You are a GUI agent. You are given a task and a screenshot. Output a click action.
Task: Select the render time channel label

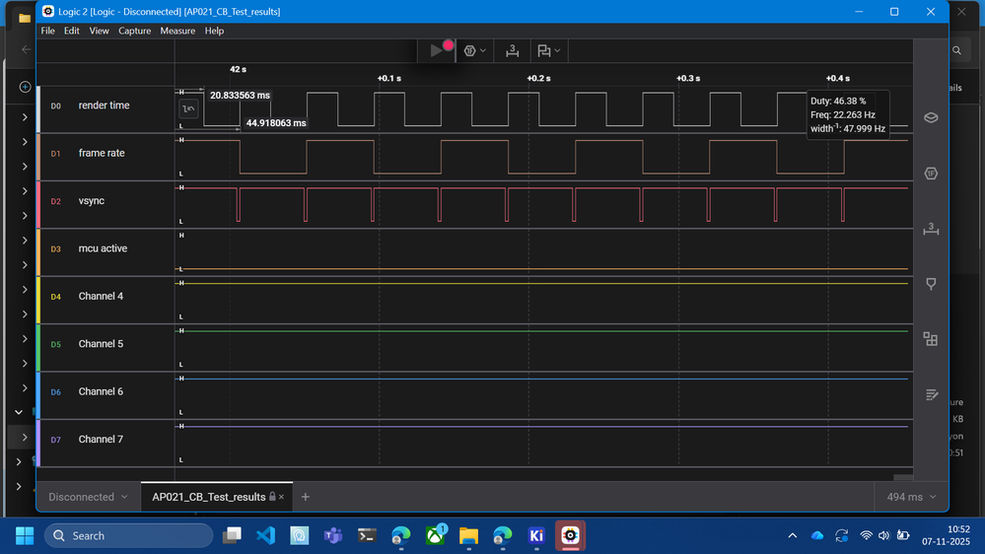[104, 105]
